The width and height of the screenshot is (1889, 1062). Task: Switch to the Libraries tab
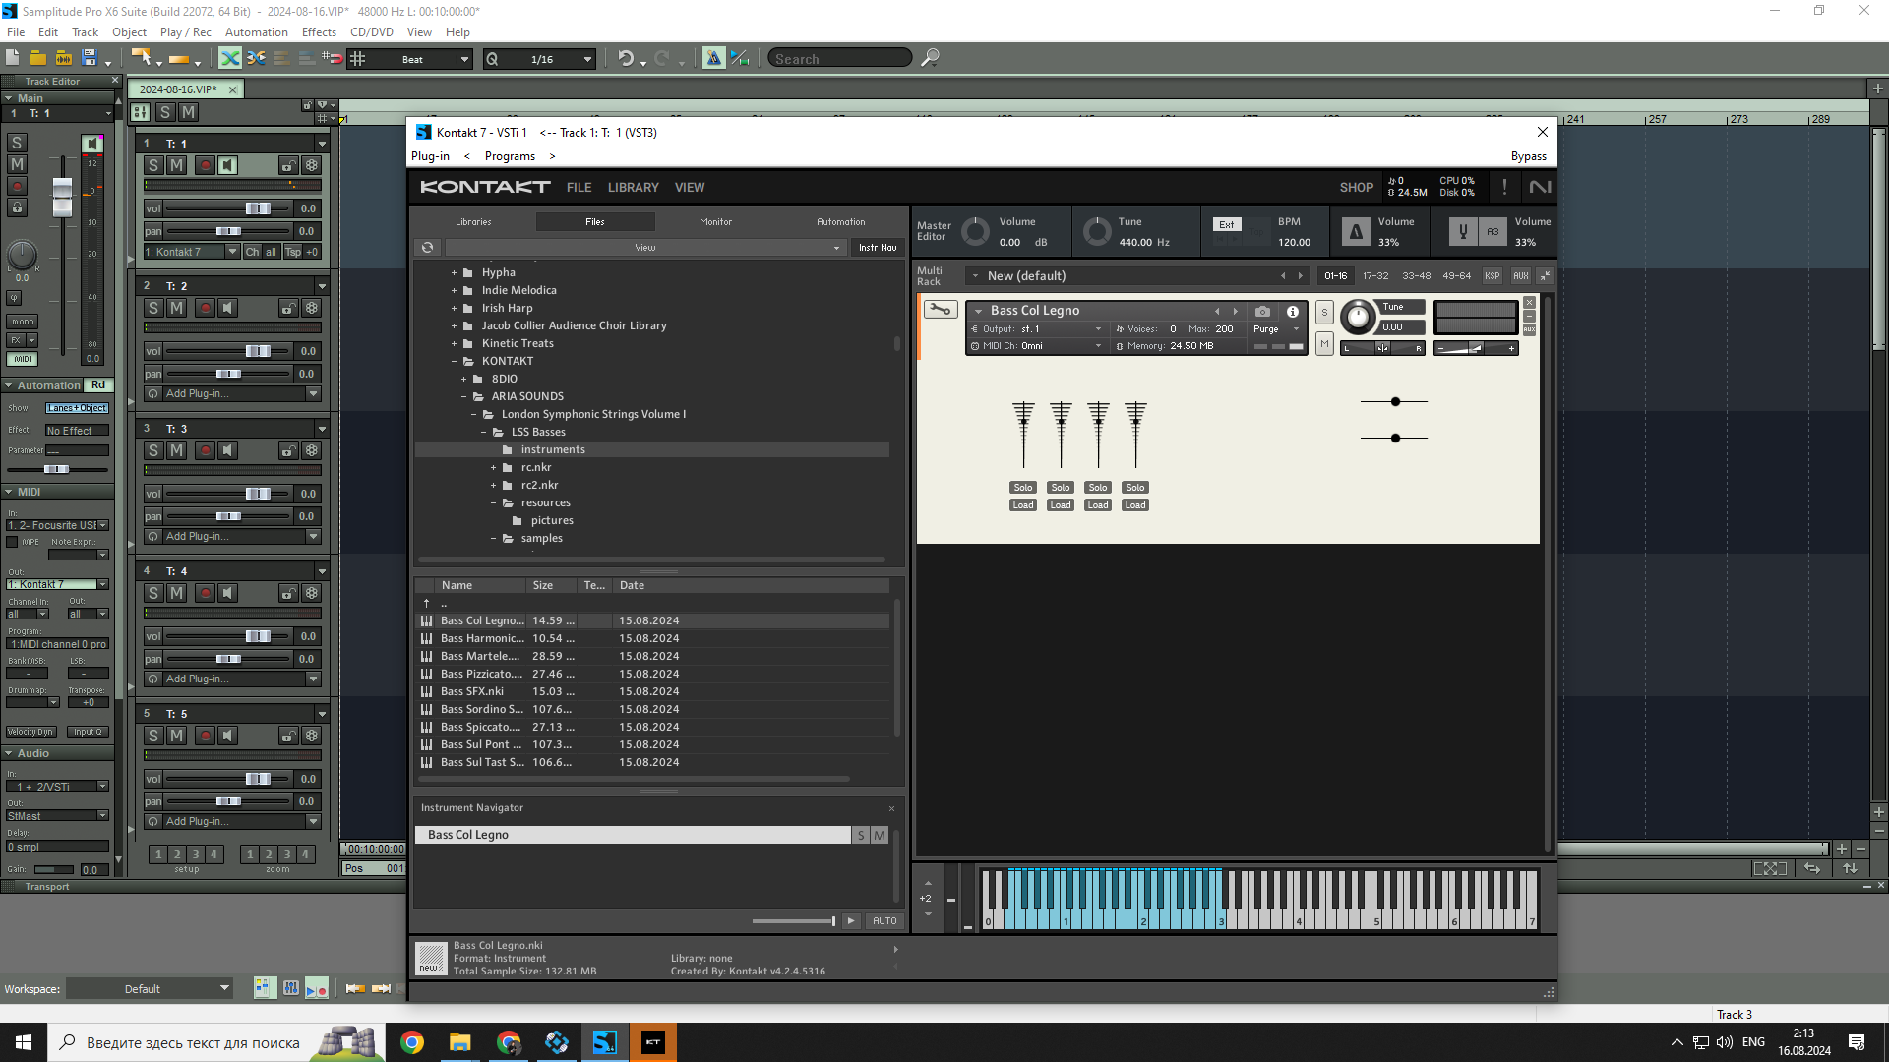click(473, 222)
